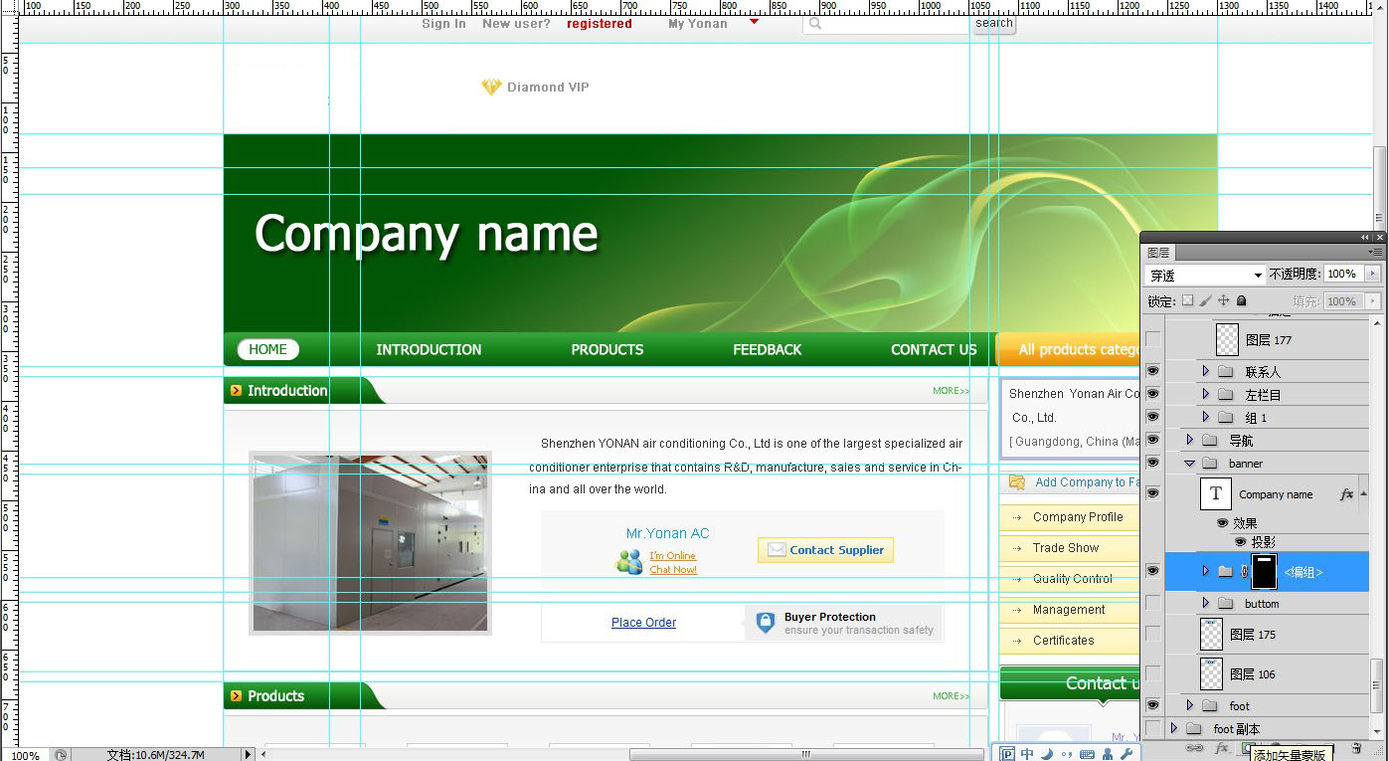
Task: Open the blend mode dropdown 穿透
Action: (1204, 275)
